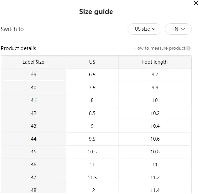The width and height of the screenshot is (199, 194).
Task: Open the US size dropdown
Action: coord(144,29)
